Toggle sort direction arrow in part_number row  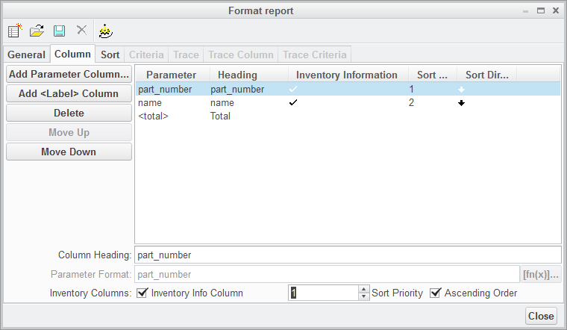pos(461,90)
